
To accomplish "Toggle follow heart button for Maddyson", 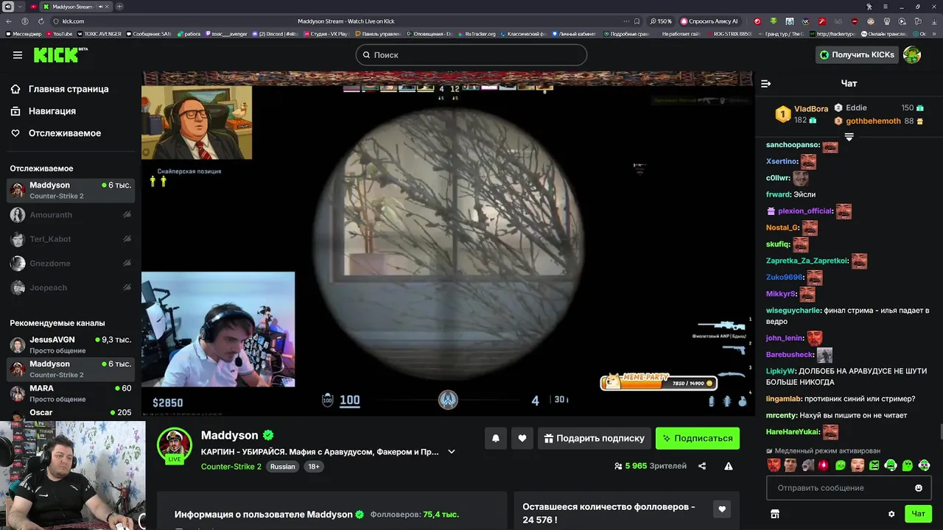I will pos(522,438).
